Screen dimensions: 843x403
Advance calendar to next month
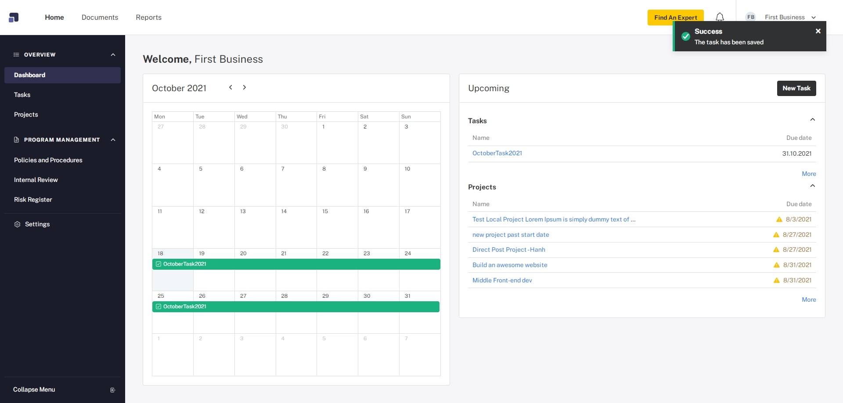click(245, 87)
